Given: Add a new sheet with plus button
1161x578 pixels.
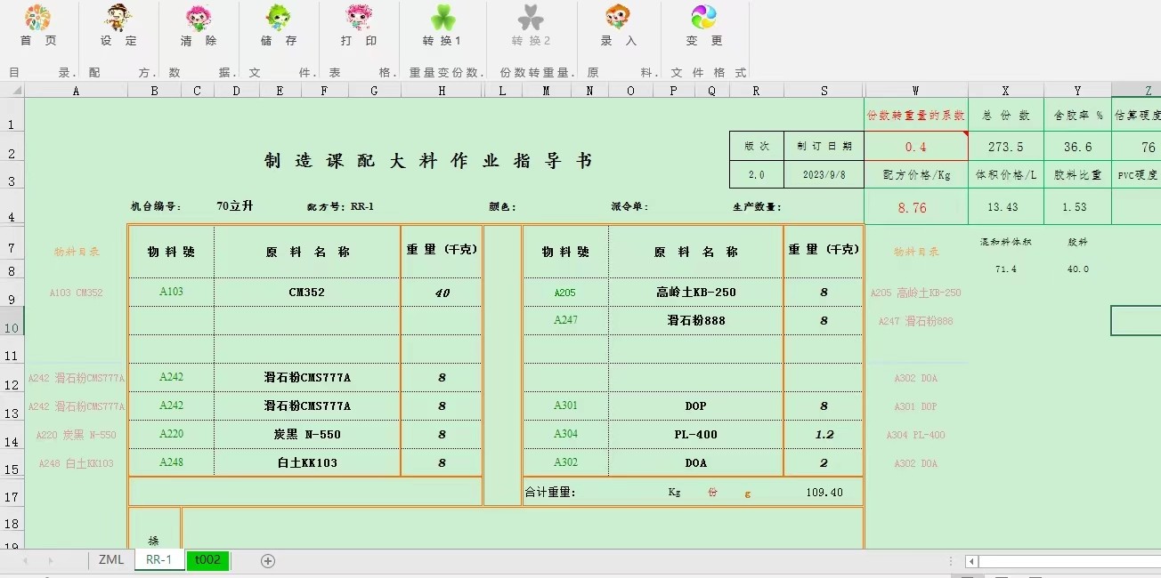Looking at the screenshot, I should (268, 561).
